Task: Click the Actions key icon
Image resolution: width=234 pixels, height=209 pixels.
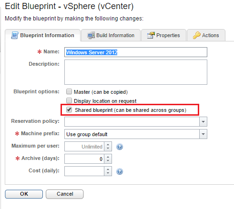Action: (197, 35)
